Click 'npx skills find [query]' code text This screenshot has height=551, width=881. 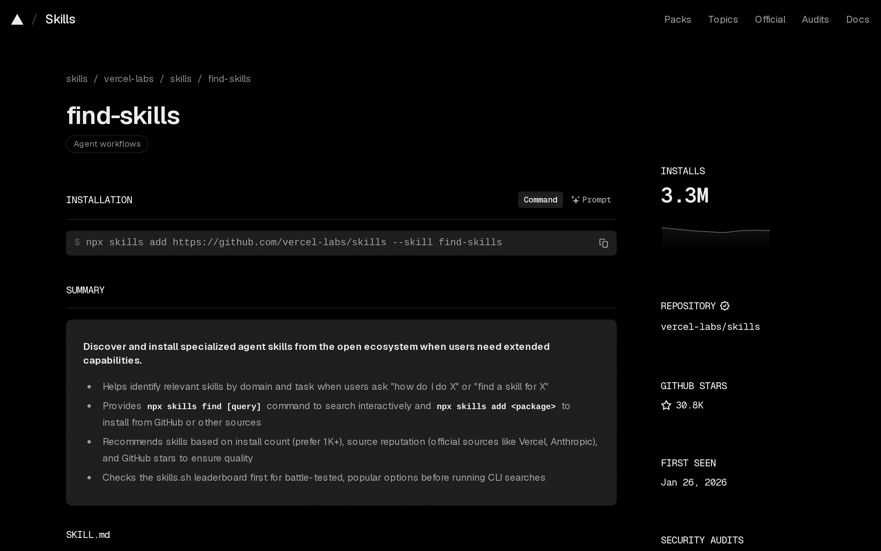coord(204,406)
